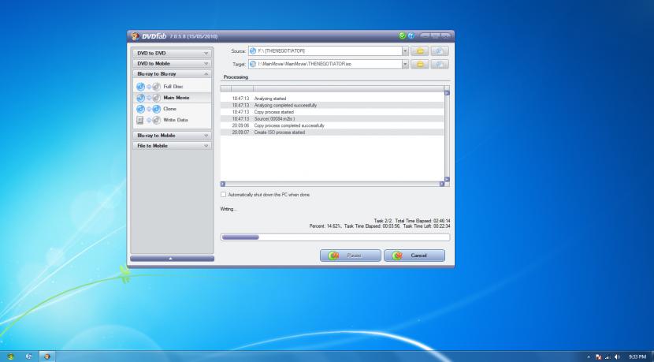This screenshot has width=654, height=362.
Task: Click the Write Data mode icons
Action: [x=148, y=120]
